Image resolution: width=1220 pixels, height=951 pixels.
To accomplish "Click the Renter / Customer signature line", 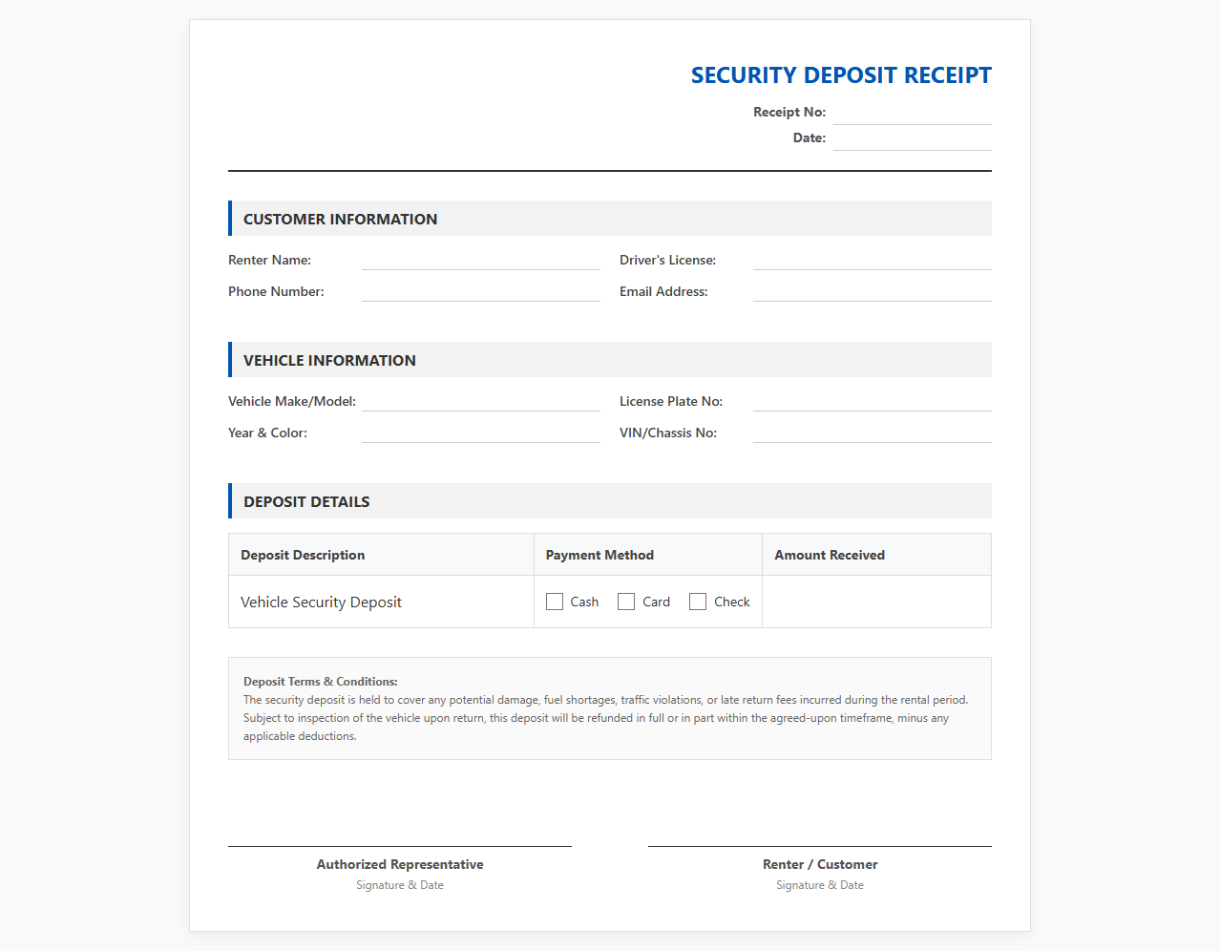I will (x=820, y=846).
